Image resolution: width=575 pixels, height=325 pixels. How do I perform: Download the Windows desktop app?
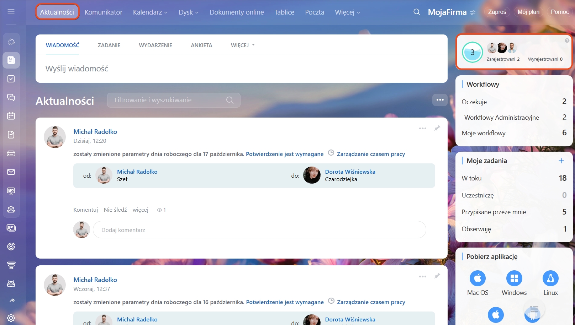[514, 278]
